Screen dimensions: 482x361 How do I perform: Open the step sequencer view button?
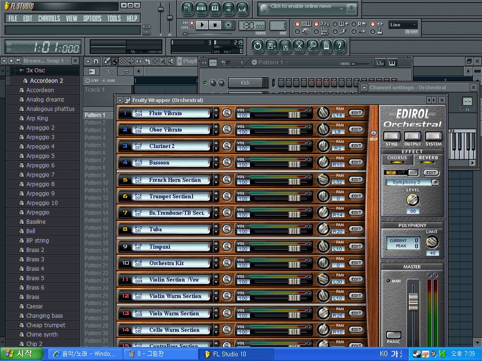pos(201,8)
